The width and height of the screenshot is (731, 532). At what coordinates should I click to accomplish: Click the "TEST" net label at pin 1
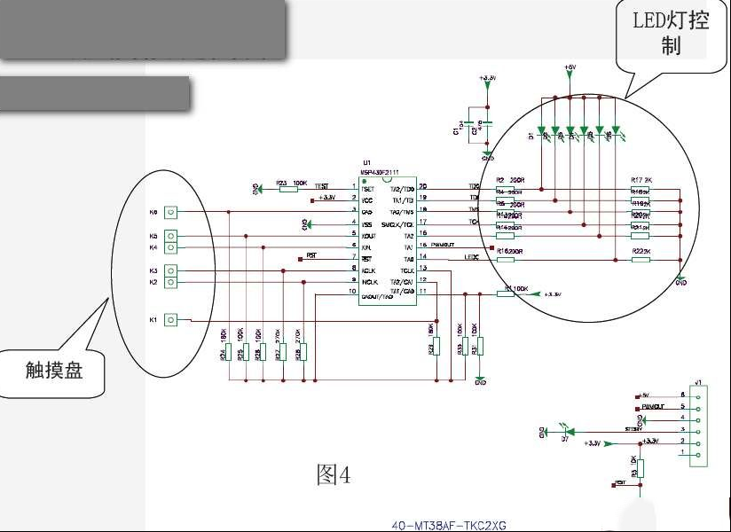coord(321,186)
